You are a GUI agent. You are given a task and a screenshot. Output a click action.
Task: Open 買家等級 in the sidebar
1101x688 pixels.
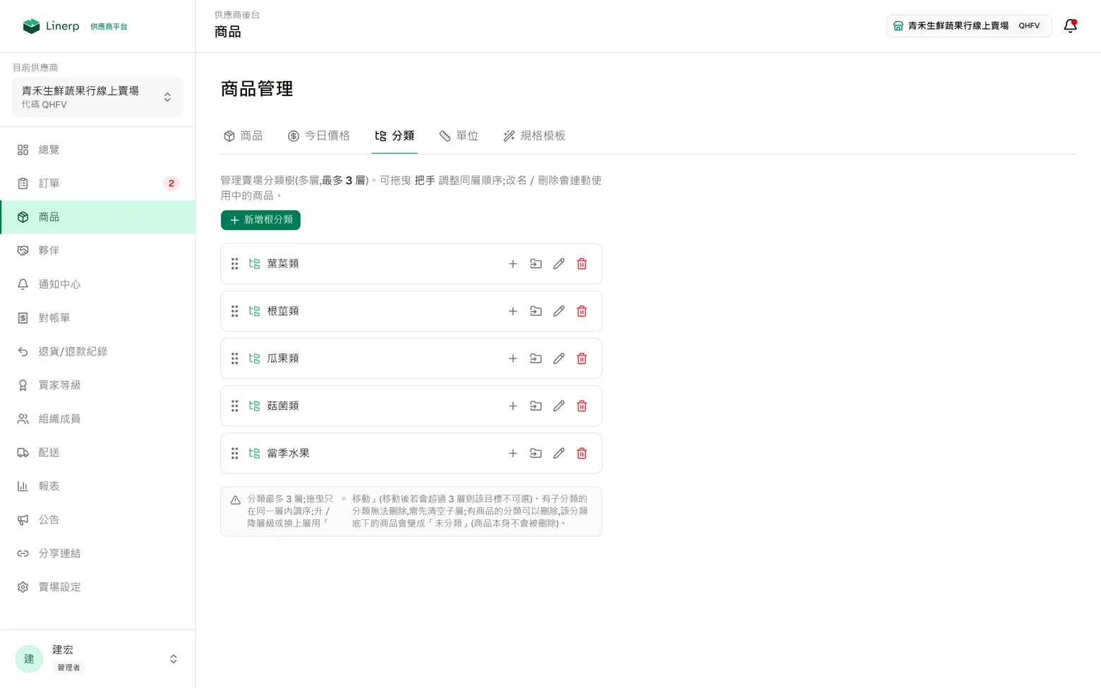97,385
